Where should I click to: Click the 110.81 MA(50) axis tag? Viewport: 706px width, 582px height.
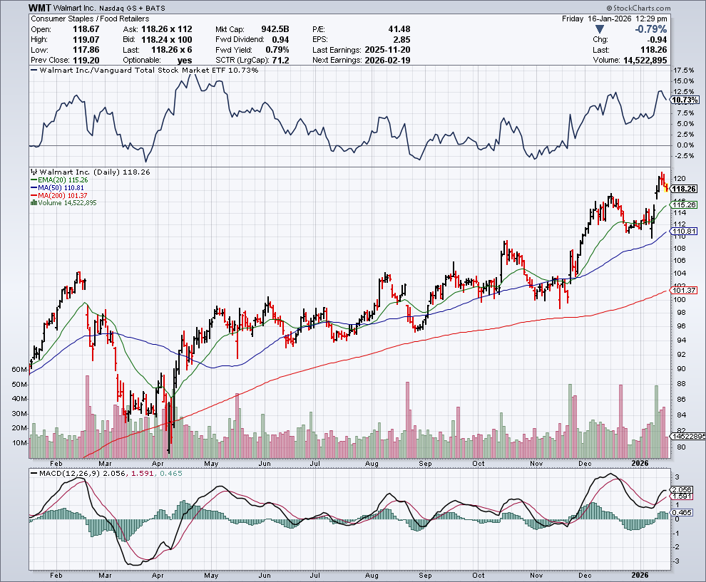pos(684,232)
